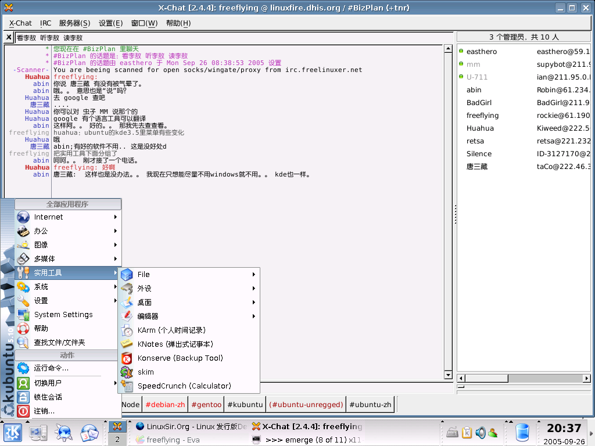The image size is (595, 446).
Task: Expand the 多媒体 submenu
Action: point(68,258)
